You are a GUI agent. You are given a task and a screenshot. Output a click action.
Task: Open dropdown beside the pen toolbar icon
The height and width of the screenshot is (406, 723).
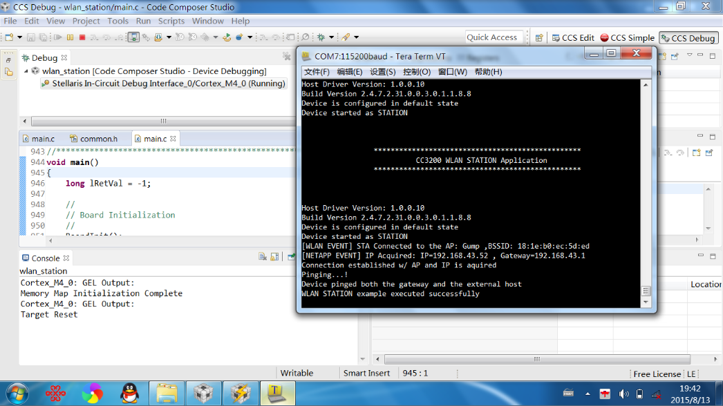pyautogui.click(x=357, y=37)
